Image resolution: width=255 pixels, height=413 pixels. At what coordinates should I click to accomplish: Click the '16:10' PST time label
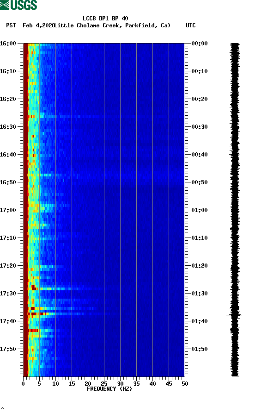(8, 71)
